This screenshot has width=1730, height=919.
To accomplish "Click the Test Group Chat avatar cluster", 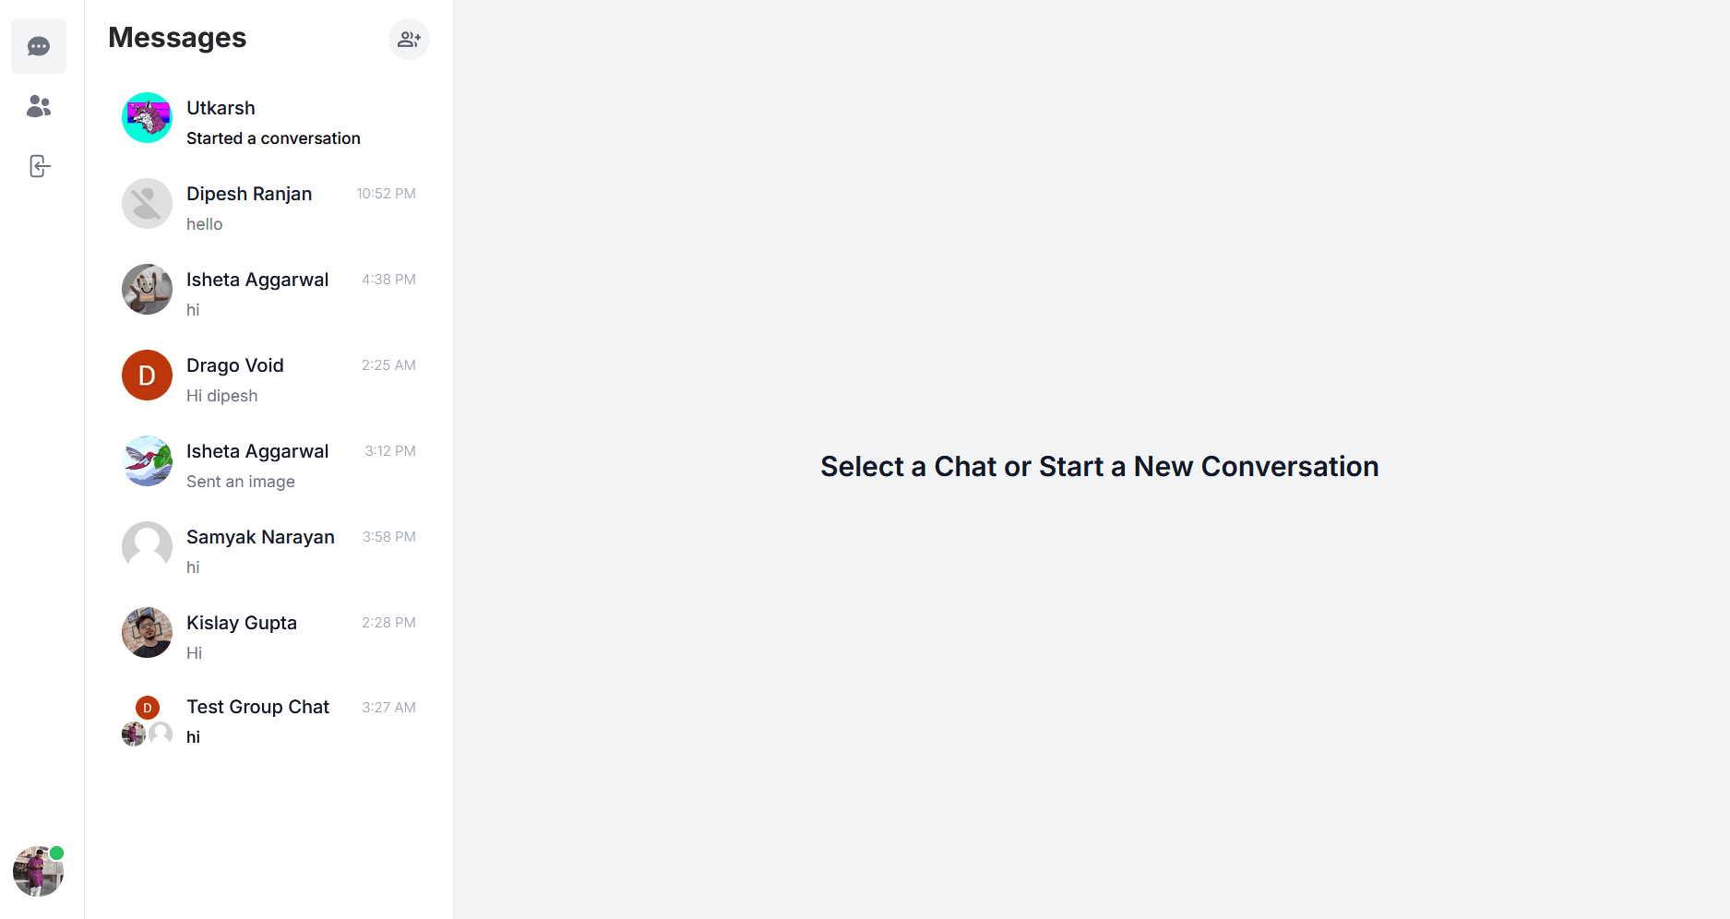I will (147, 722).
